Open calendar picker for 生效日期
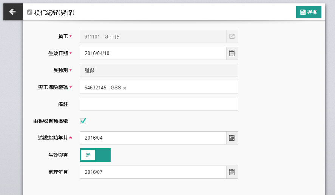The height and width of the screenshot is (195, 335). pyautogui.click(x=232, y=54)
